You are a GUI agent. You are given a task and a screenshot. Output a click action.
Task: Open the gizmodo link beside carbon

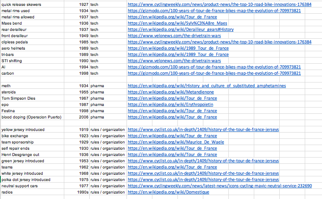[x=214, y=73]
